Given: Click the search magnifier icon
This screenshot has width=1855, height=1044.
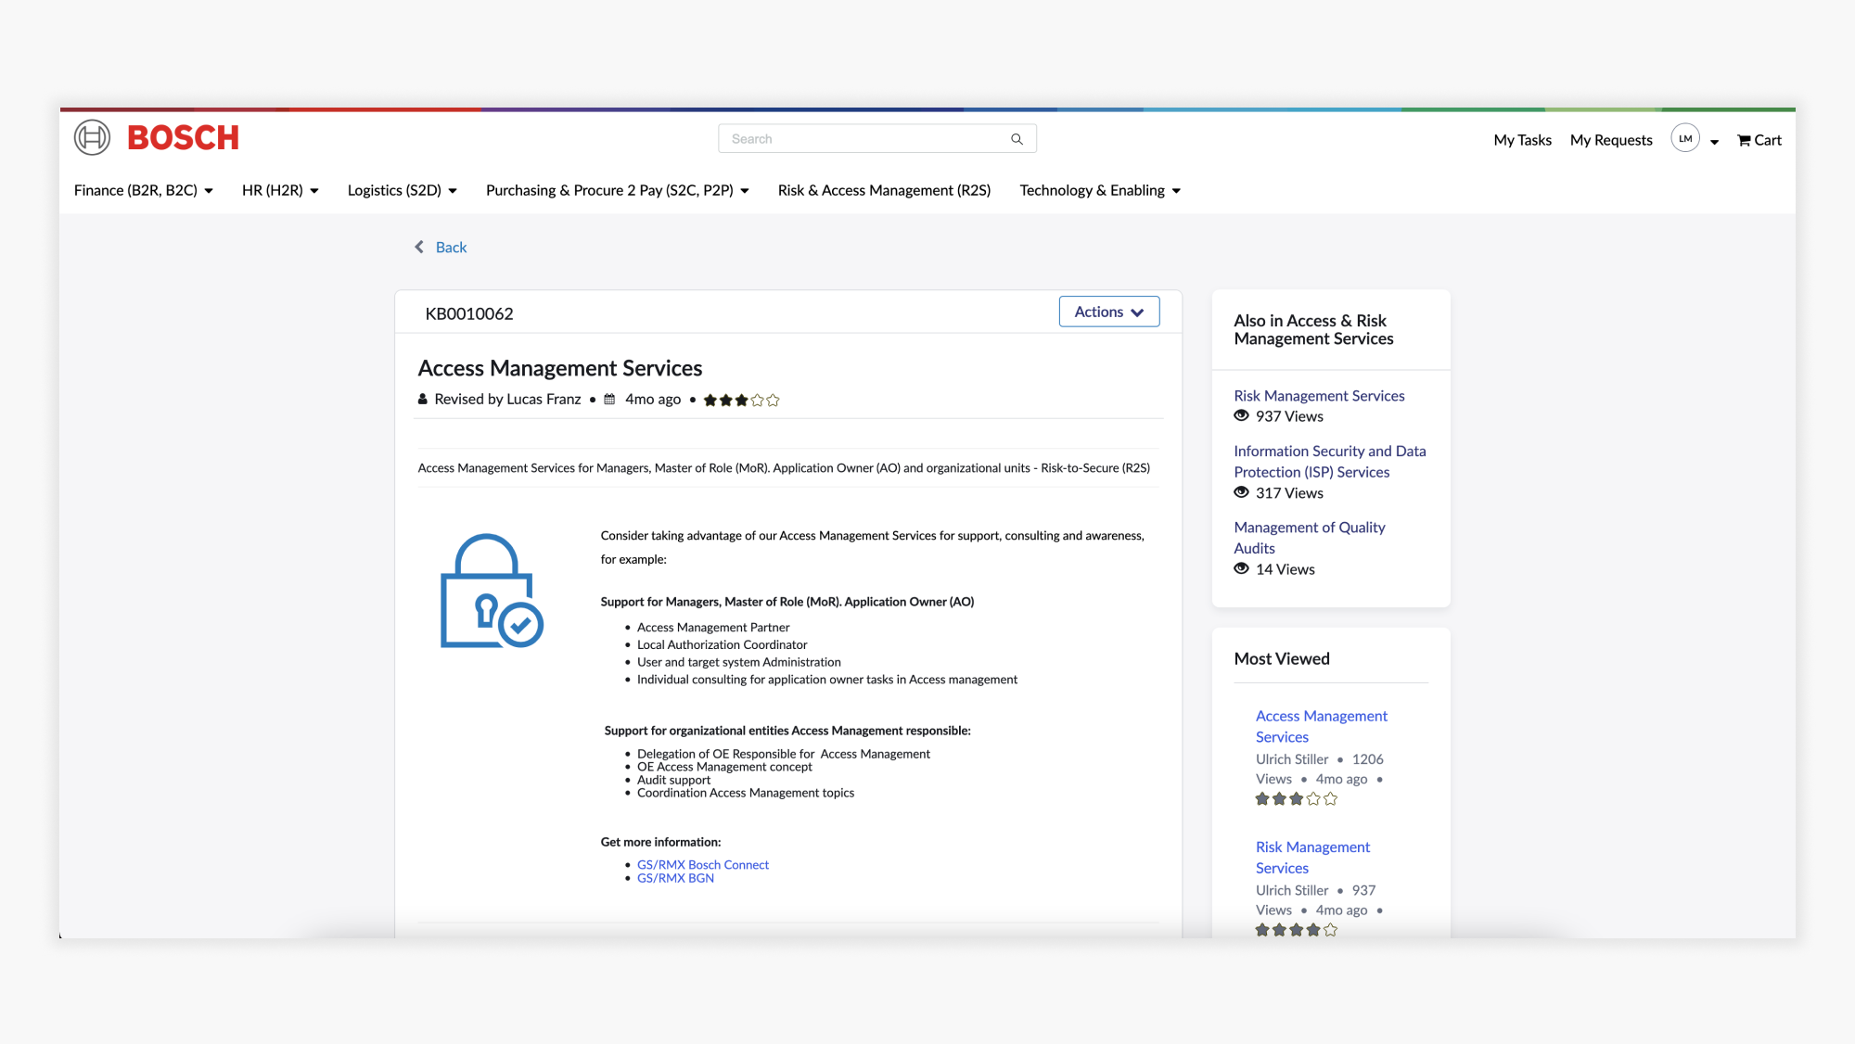Looking at the screenshot, I should pyautogui.click(x=1017, y=139).
